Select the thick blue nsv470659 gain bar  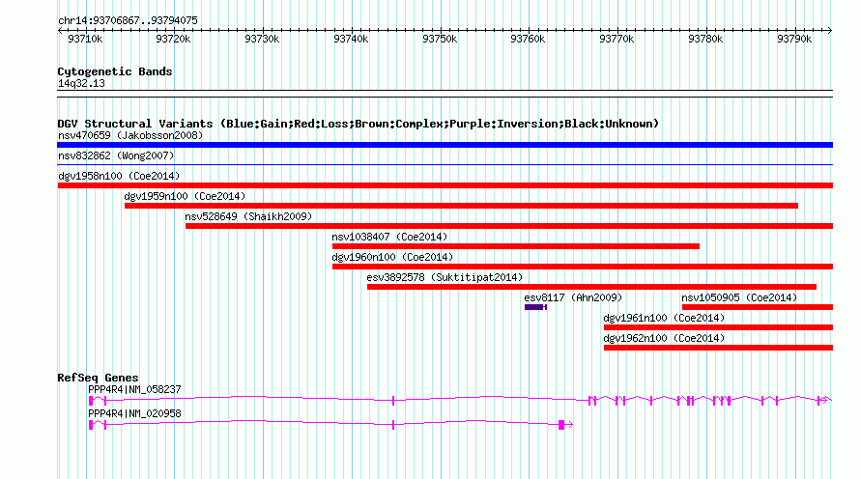tap(444, 145)
